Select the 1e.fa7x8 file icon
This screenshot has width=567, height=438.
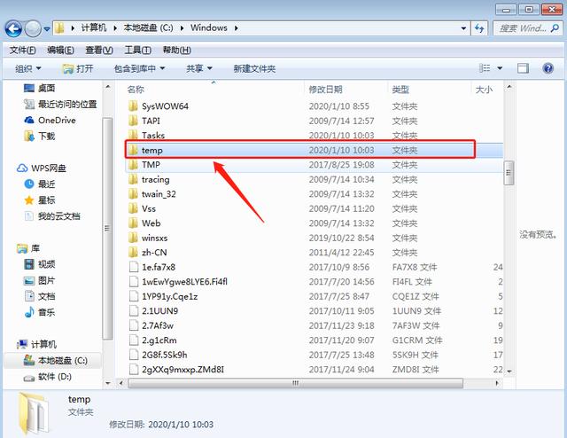134,267
